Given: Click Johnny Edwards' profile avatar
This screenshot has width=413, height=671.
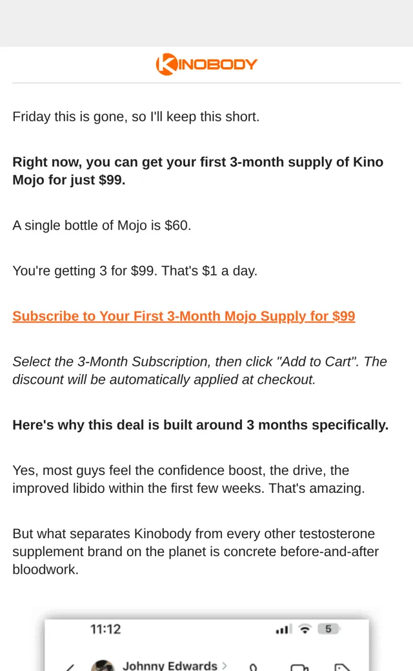Looking at the screenshot, I should tap(103, 665).
